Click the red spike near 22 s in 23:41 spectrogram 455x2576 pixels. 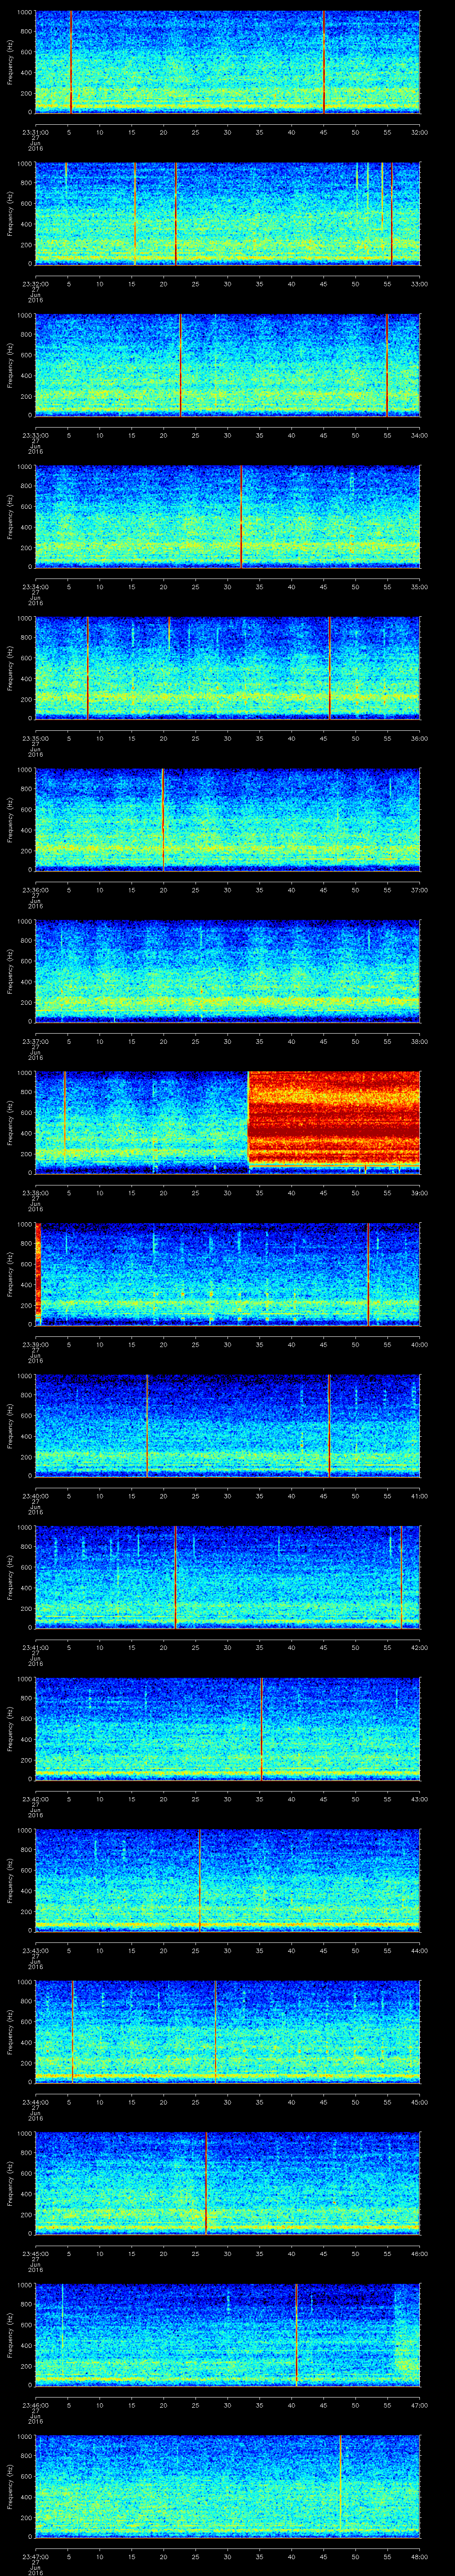pyautogui.click(x=175, y=1577)
